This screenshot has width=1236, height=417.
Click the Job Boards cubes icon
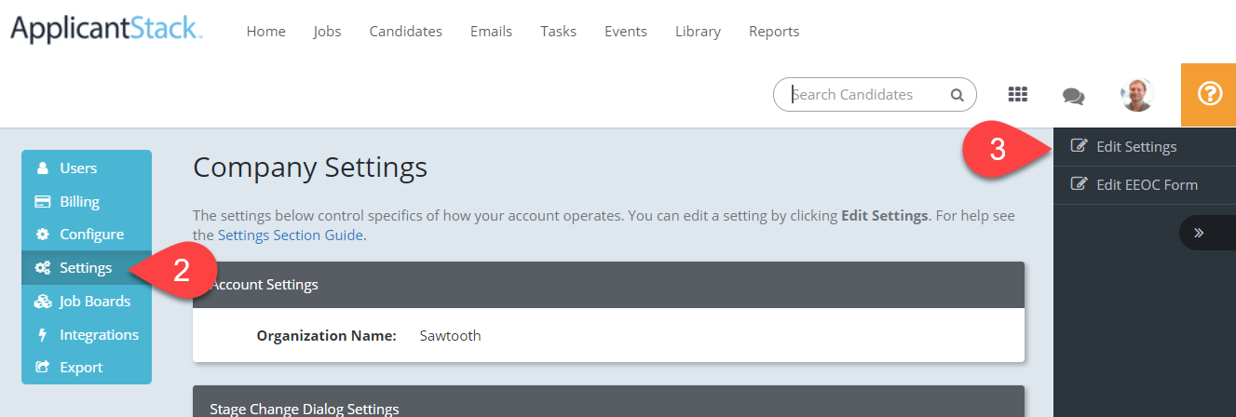click(x=42, y=302)
